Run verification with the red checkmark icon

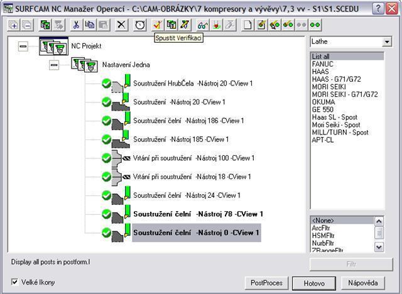(x=158, y=25)
